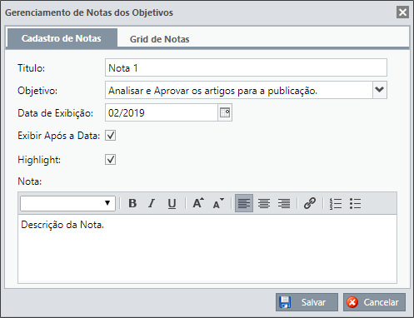Viewport: 414px width, 318px height.
Task: Switch to the Cadastro de Notas tab
Action: tap(62, 38)
